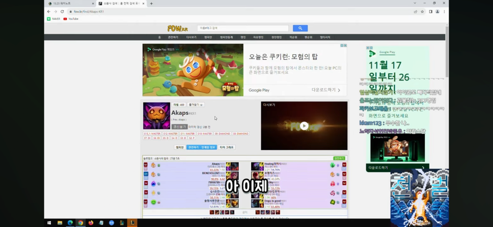Open the 장인랭킹 nav menu item
This screenshot has width=493, height=227.
(277, 37)
